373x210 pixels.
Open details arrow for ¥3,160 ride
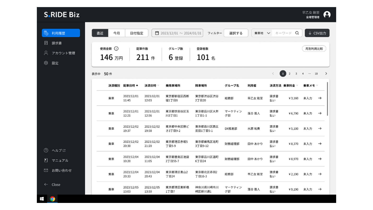click(x=320, y=98)
